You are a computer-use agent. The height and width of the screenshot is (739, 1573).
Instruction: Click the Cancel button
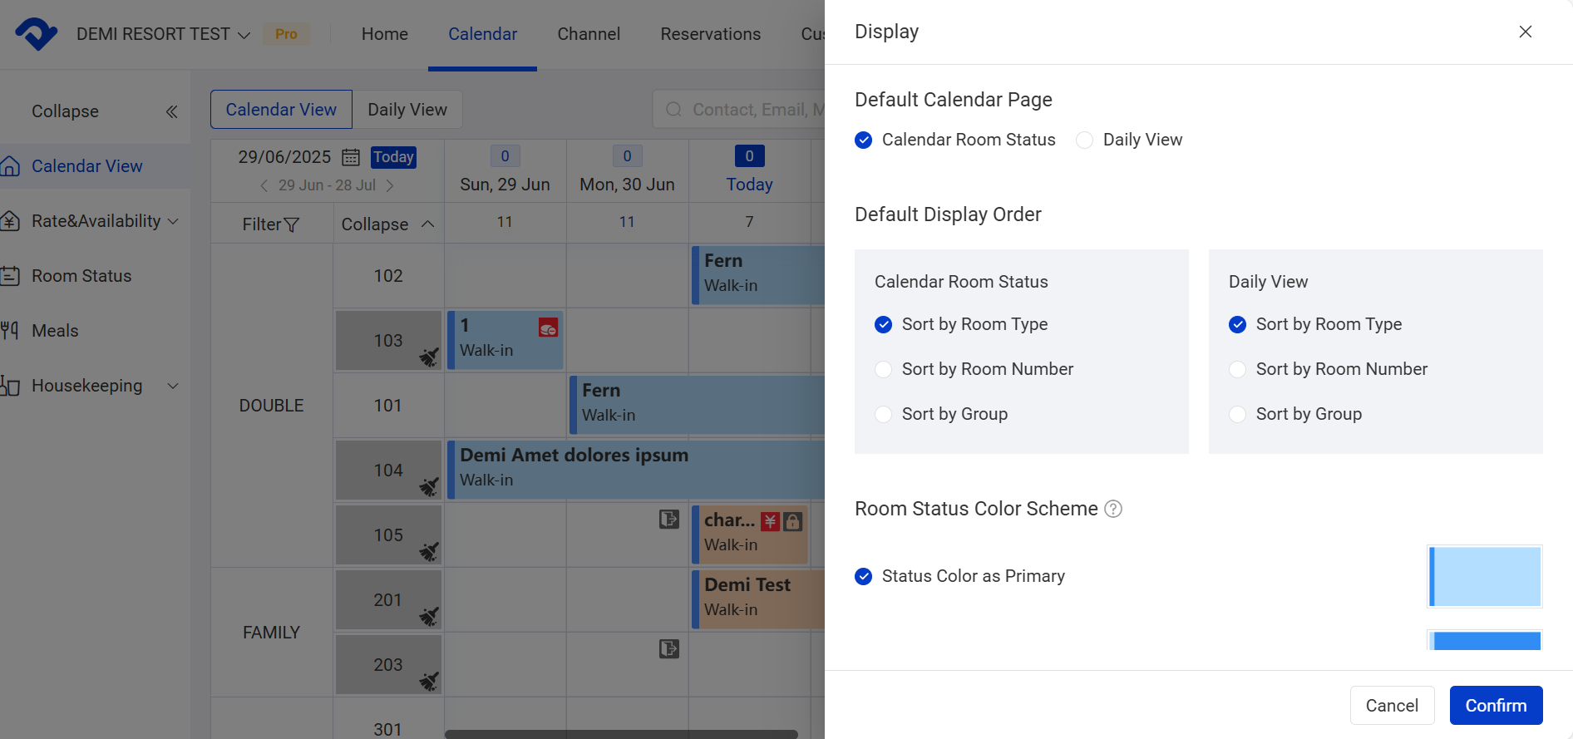(x=1392, y=705)
